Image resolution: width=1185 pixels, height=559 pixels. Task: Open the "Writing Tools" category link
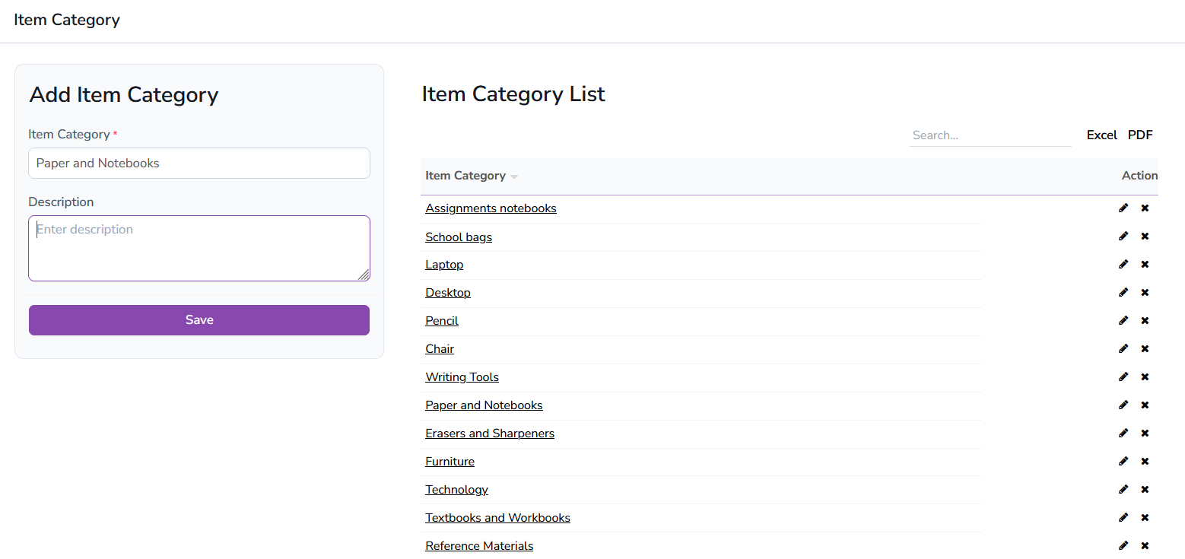pos(462,376)
